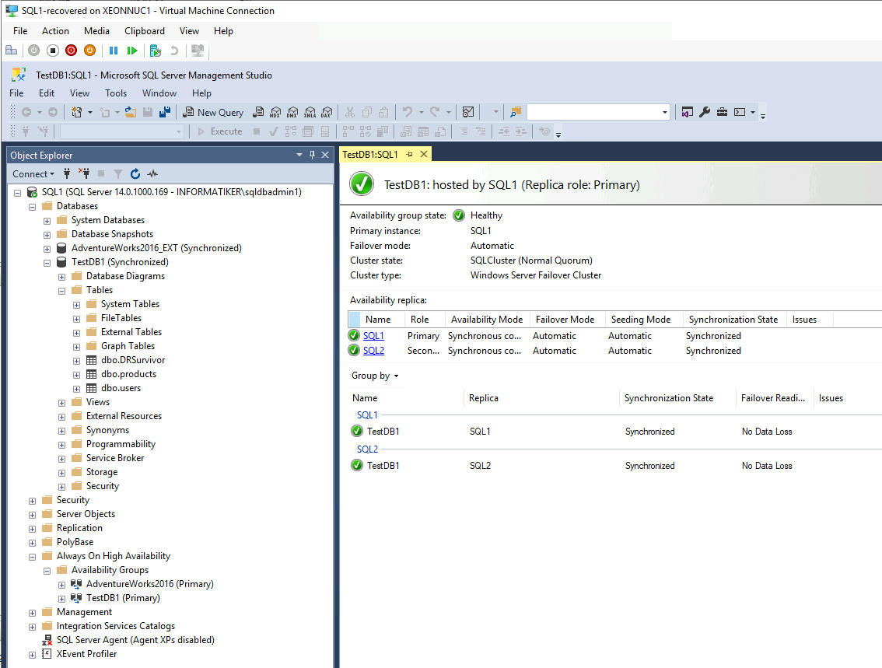Image resolution: width=882 pixels, height=668 pixels.
Task: Close the Object Explorer panel
Action: pos(325,156)
